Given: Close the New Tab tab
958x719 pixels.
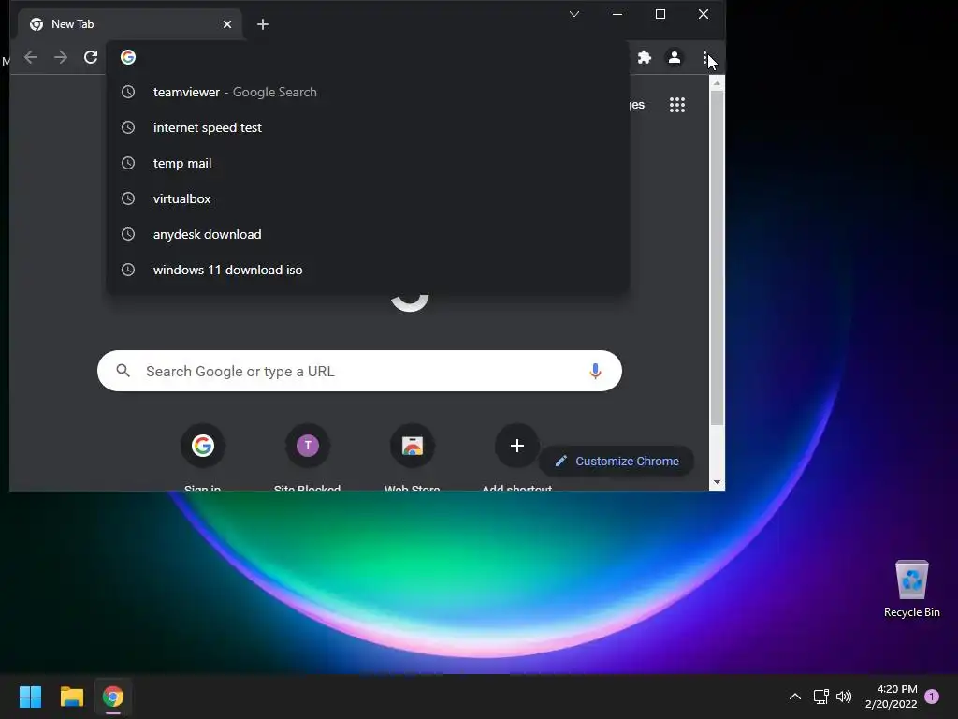Looking at the screenshot, I should pos(227,24).
